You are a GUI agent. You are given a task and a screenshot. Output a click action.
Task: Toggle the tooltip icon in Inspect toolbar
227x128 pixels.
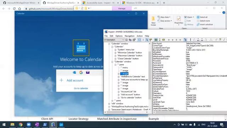click(151, 40)
